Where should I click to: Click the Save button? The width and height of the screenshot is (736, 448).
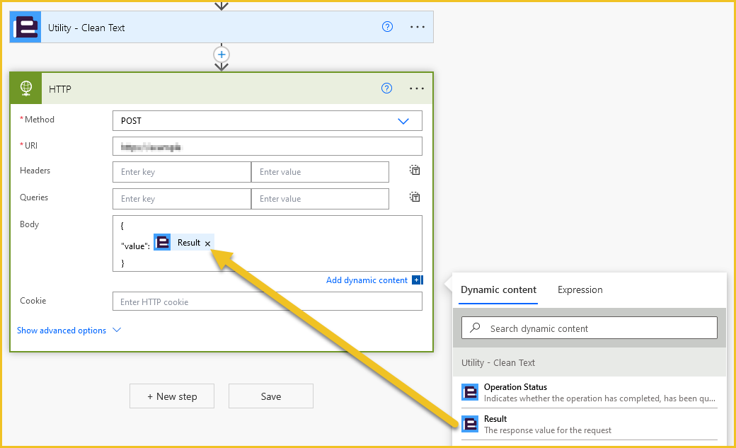tap(270, 396)
